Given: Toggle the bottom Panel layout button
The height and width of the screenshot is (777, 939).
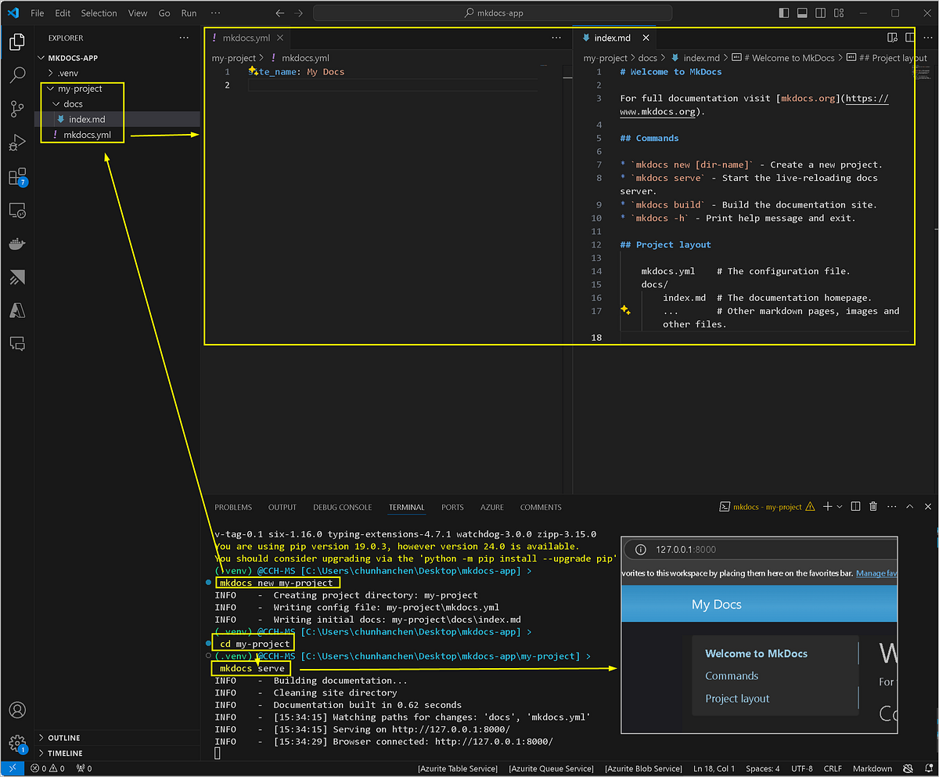Looking at the screenshot, I should (x=801, y=13).
